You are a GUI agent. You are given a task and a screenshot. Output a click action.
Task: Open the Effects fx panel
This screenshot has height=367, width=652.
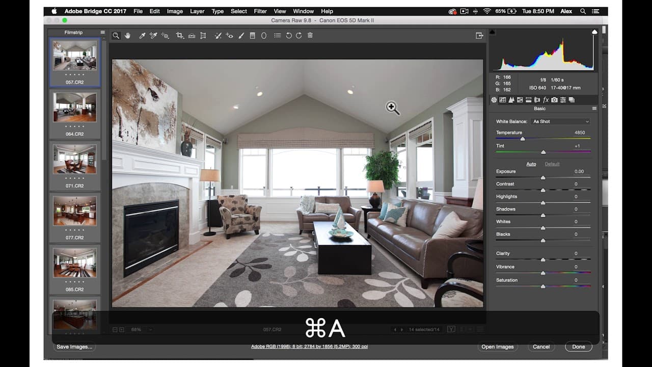[546, 100]
